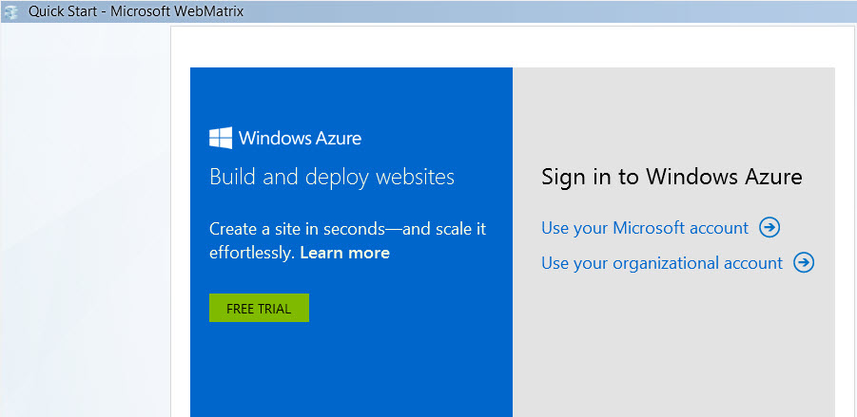Click arrow icon beside organizational account
Screen dimensions: 857x417
(804, 263)
